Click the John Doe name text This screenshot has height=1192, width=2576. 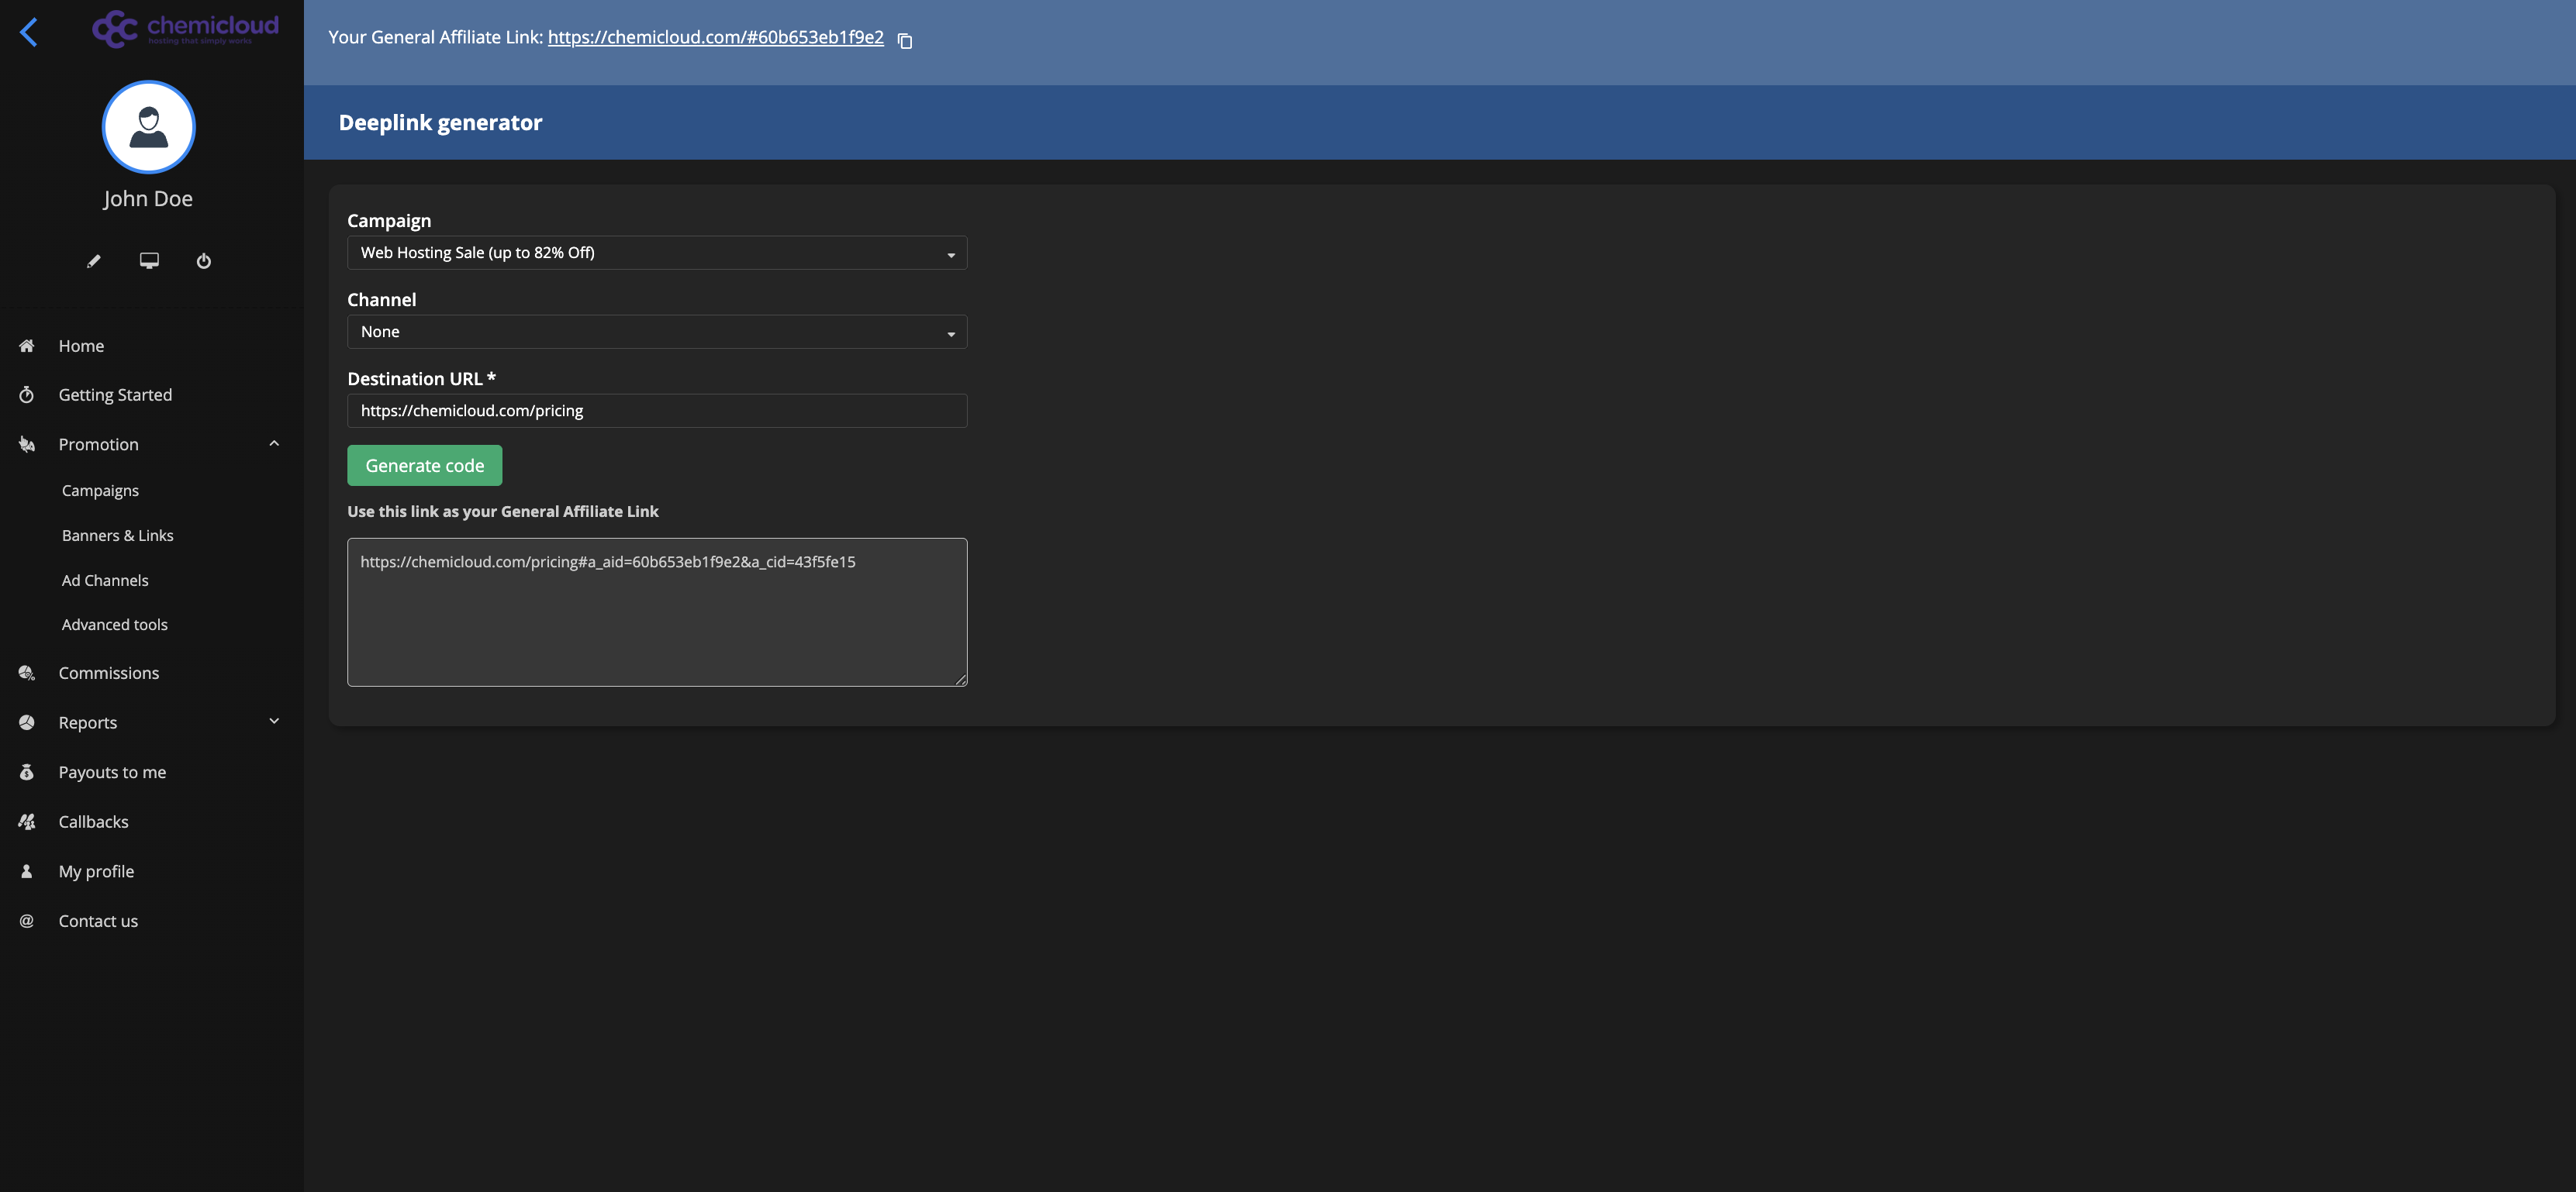point(148,199)
